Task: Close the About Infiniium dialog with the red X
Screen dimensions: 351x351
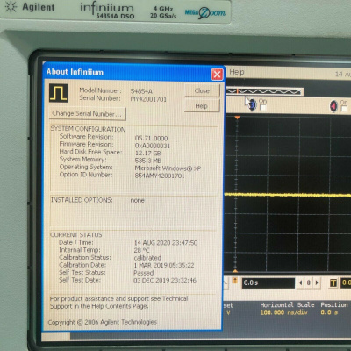Action: click(x=217, y=75)
